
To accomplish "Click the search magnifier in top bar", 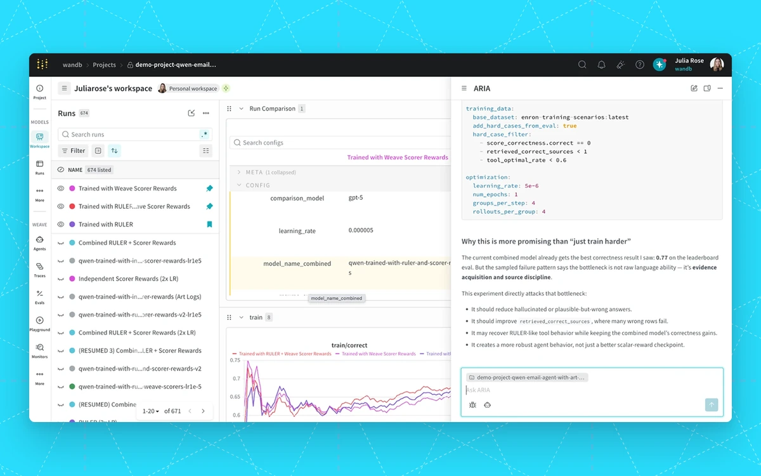I will pyautogui.click(x=582, y=65).
